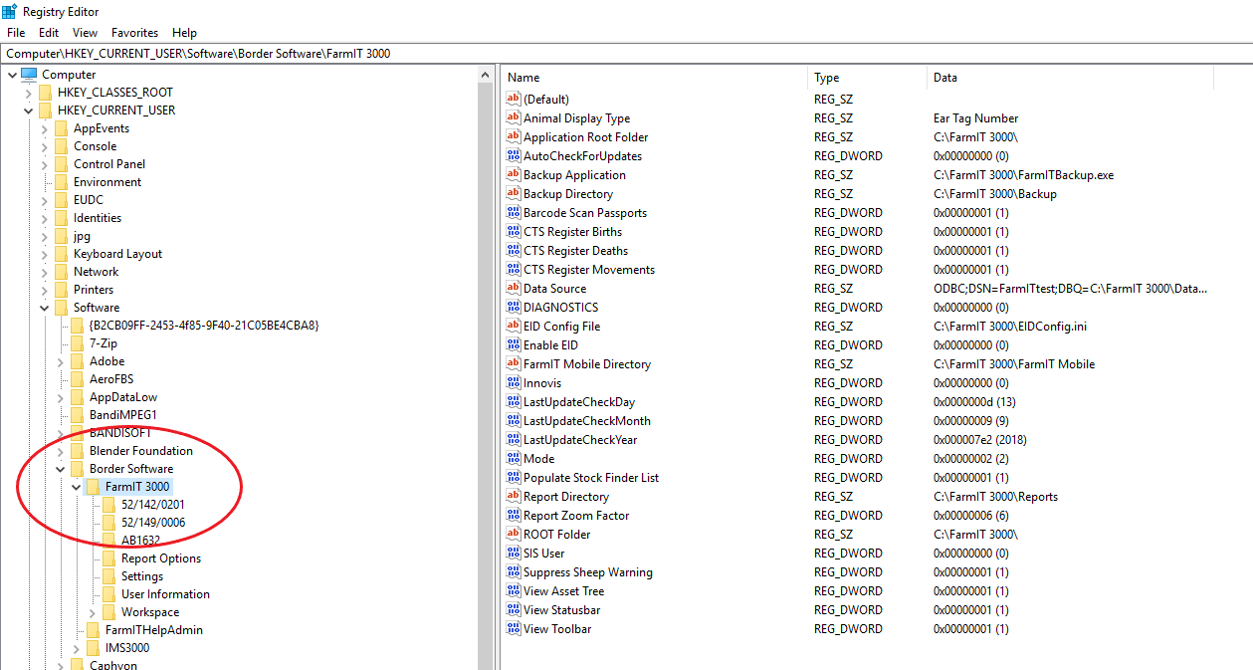This screenshot has width=1253, height=670.
Task: Select the AppDataLow key
Action: point(123,397)
